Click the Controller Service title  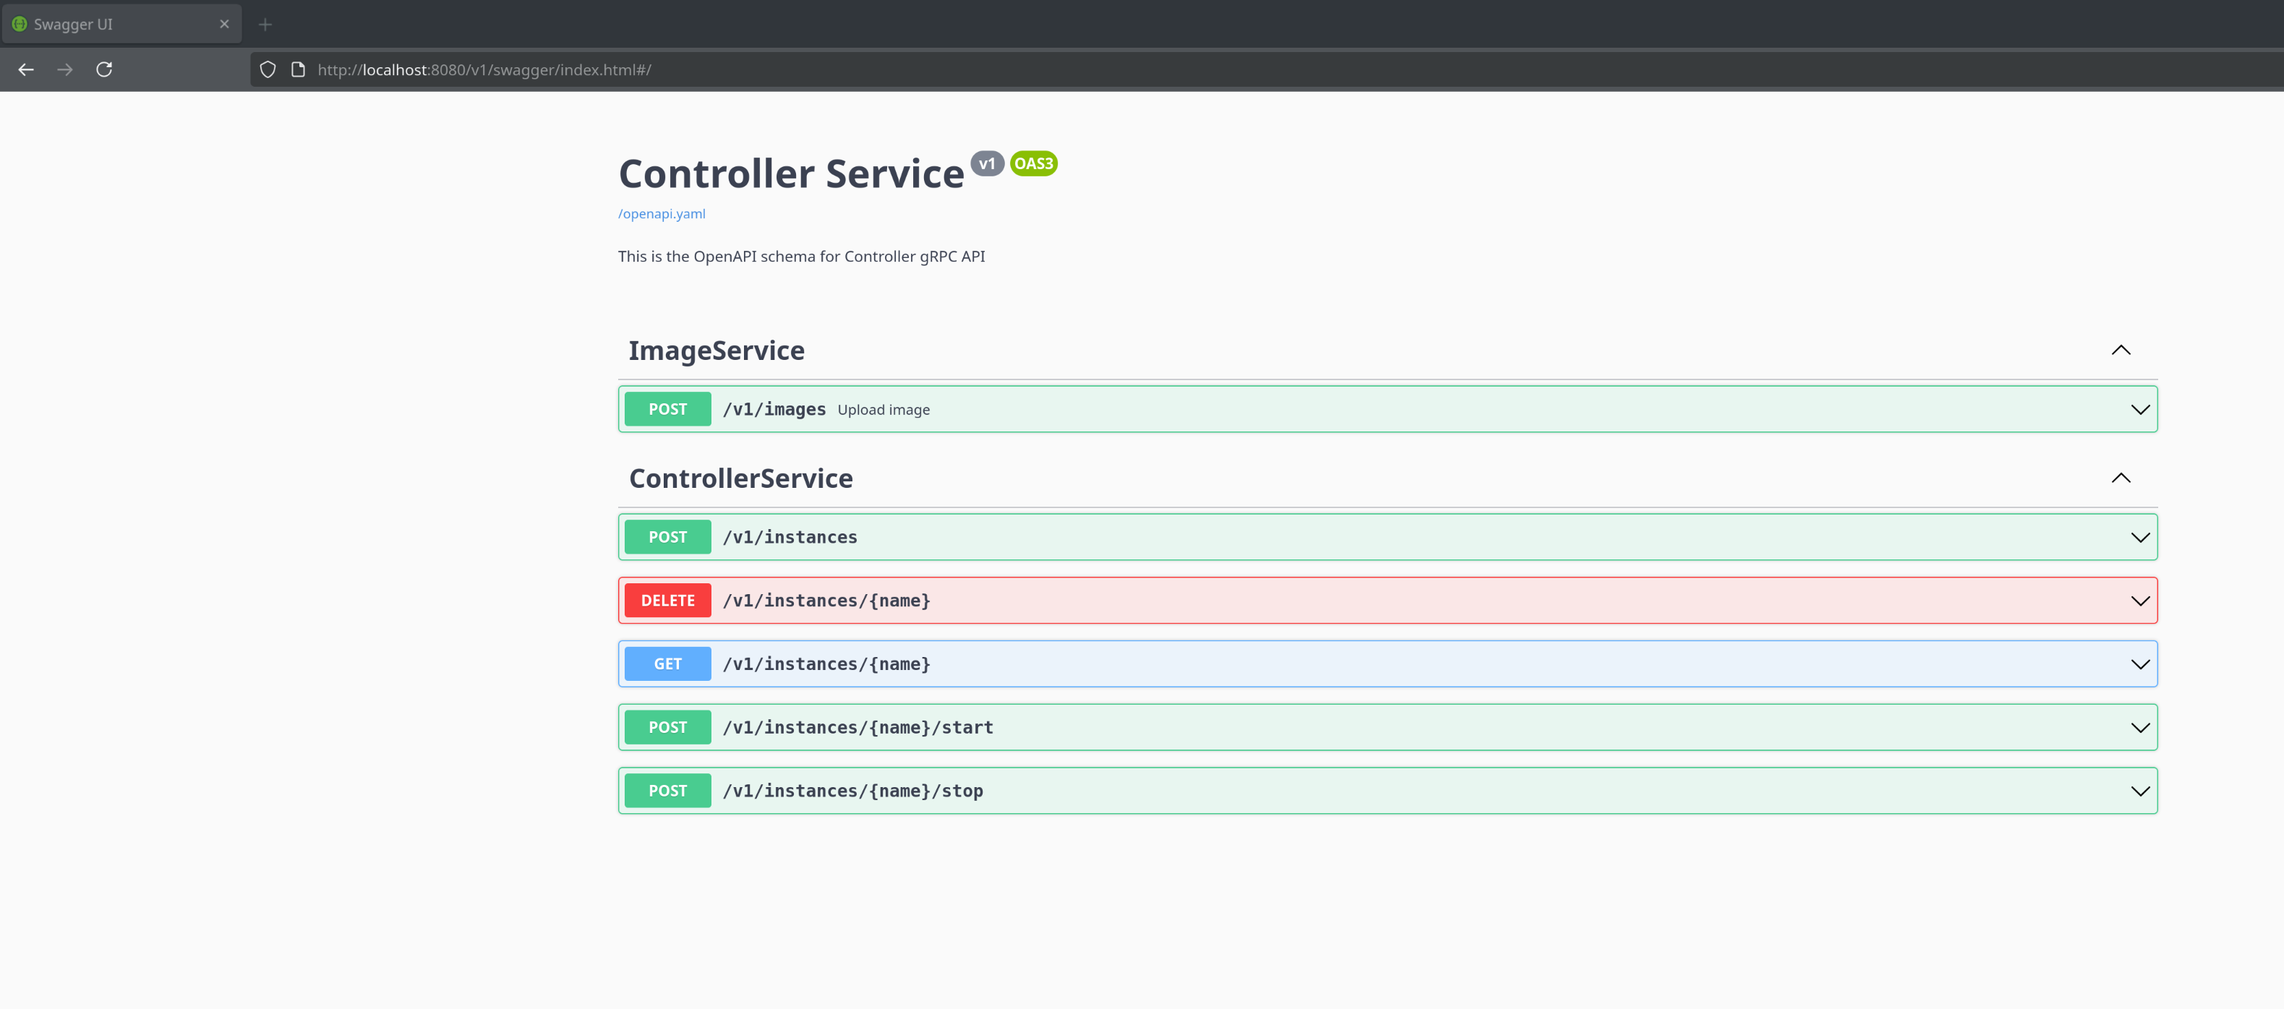(791, 173)
